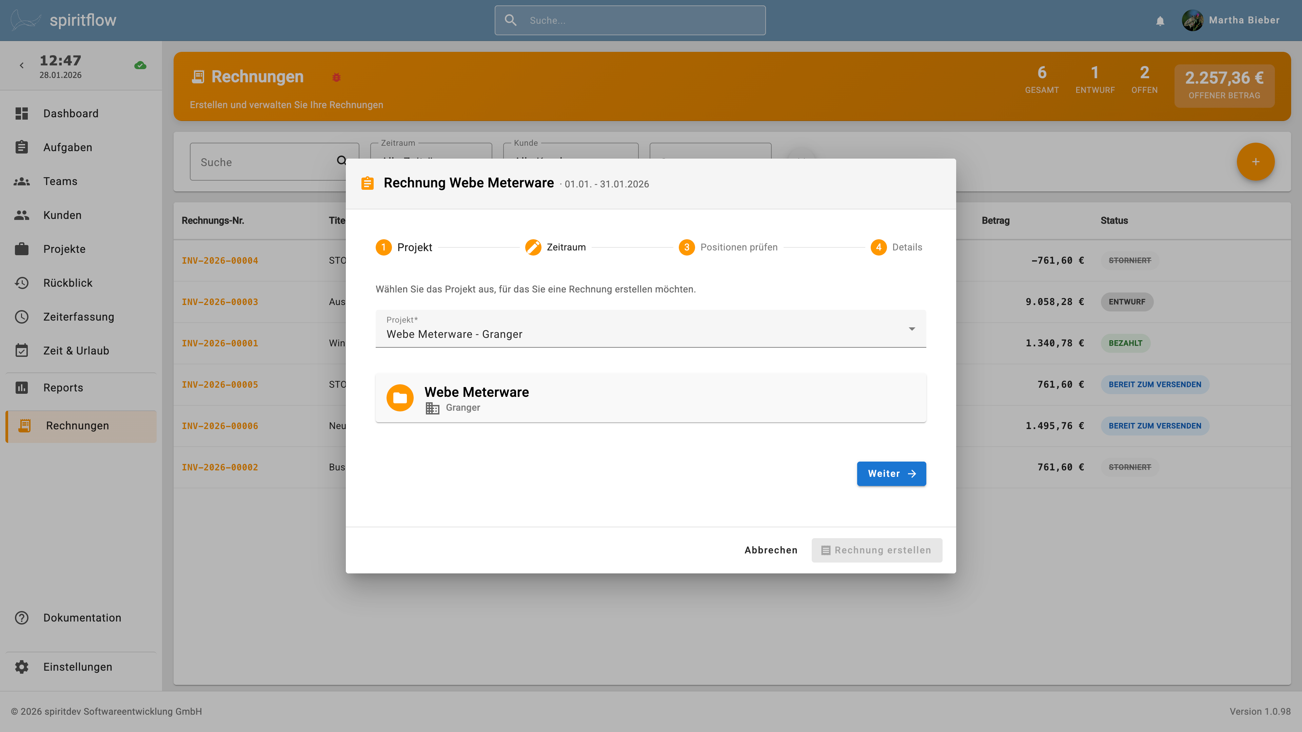The height and width of the screenshot is (732, 1302).
Task: Click the Webe Meterware project folder icon
Action: (400, 398)
